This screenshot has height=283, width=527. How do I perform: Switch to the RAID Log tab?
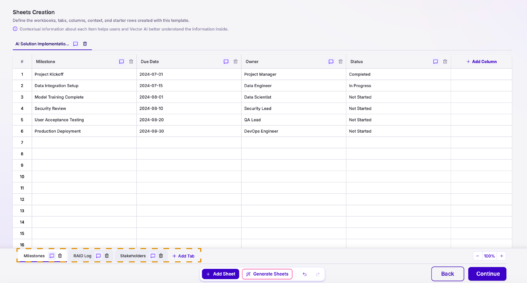[82, 256]
